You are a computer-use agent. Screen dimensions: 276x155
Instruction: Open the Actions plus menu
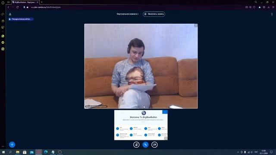pos(12,145)
